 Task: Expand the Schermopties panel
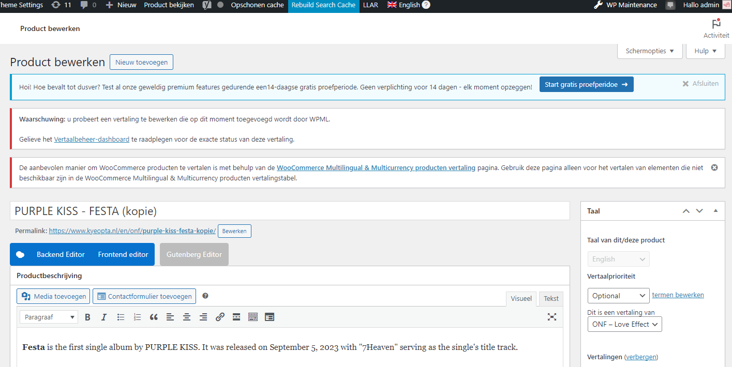[x=650, y=51]
